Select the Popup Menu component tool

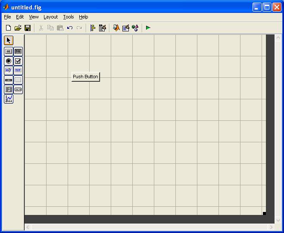[18, 89]
